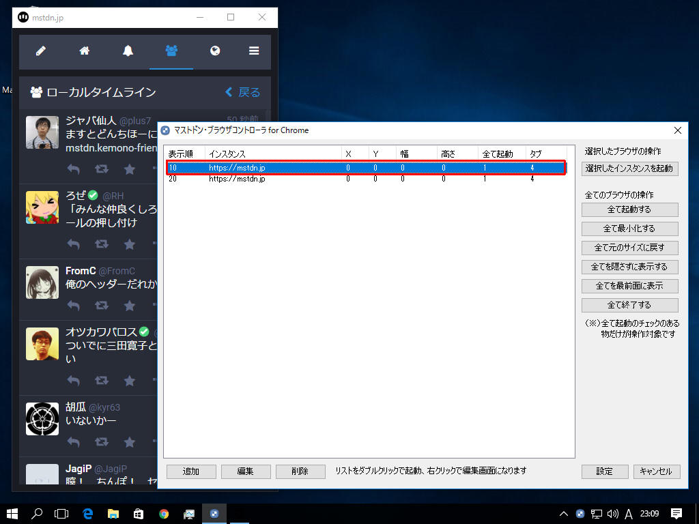Viewport: 699px width, 524px height.
Task: Open ろぜ's avatar image
Action: pos(42,207)
